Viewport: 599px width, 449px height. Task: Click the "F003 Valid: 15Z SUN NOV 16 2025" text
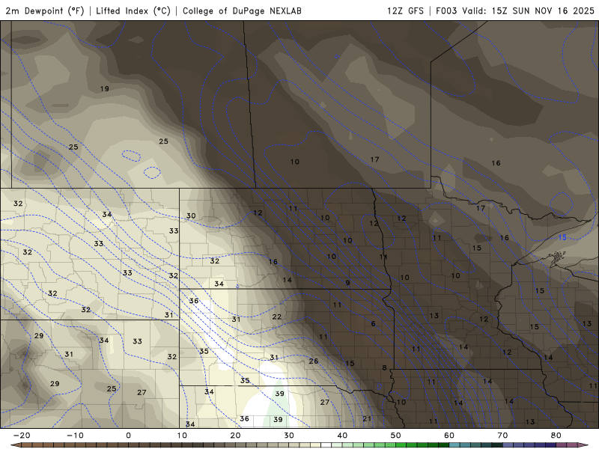click(515, 10)
